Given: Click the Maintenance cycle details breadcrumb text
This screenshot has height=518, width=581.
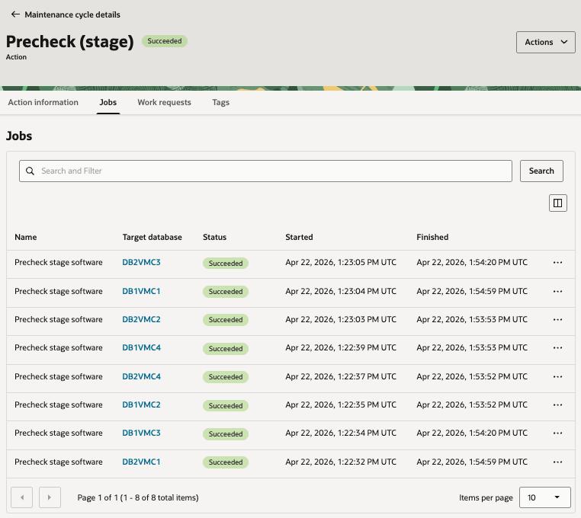Looking at the screenshot, I should (x=72, y=14).
